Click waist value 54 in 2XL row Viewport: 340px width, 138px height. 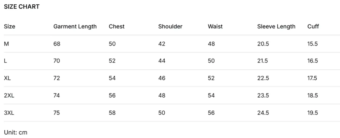(211, 95)
